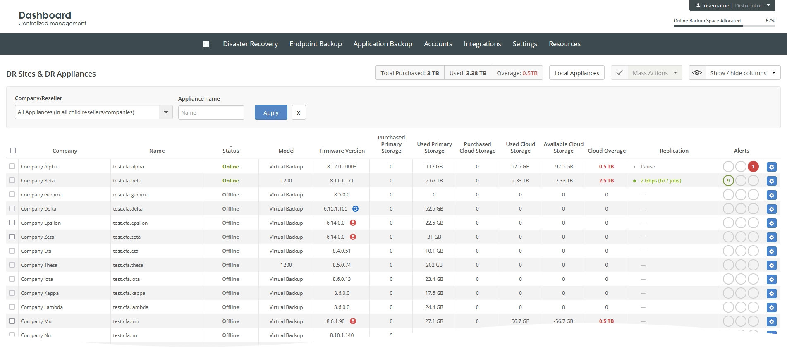Image resolution: width=787 pixels, height=347 pixels.
Task: Open the Application Backup menu
Action: (x=383, y=44)
